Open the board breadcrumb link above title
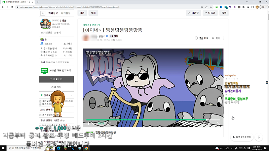269x151 pixels. [x=91, y=25]
